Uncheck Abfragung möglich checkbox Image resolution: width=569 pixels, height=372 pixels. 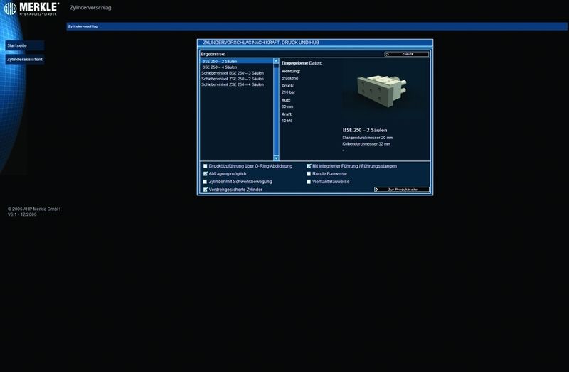(x=206, y=174)
